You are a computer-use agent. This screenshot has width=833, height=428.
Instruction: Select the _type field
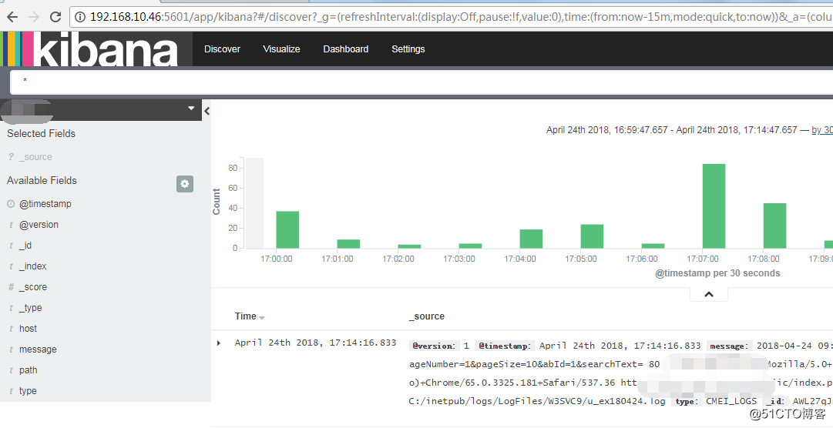[x=30, y=307]
